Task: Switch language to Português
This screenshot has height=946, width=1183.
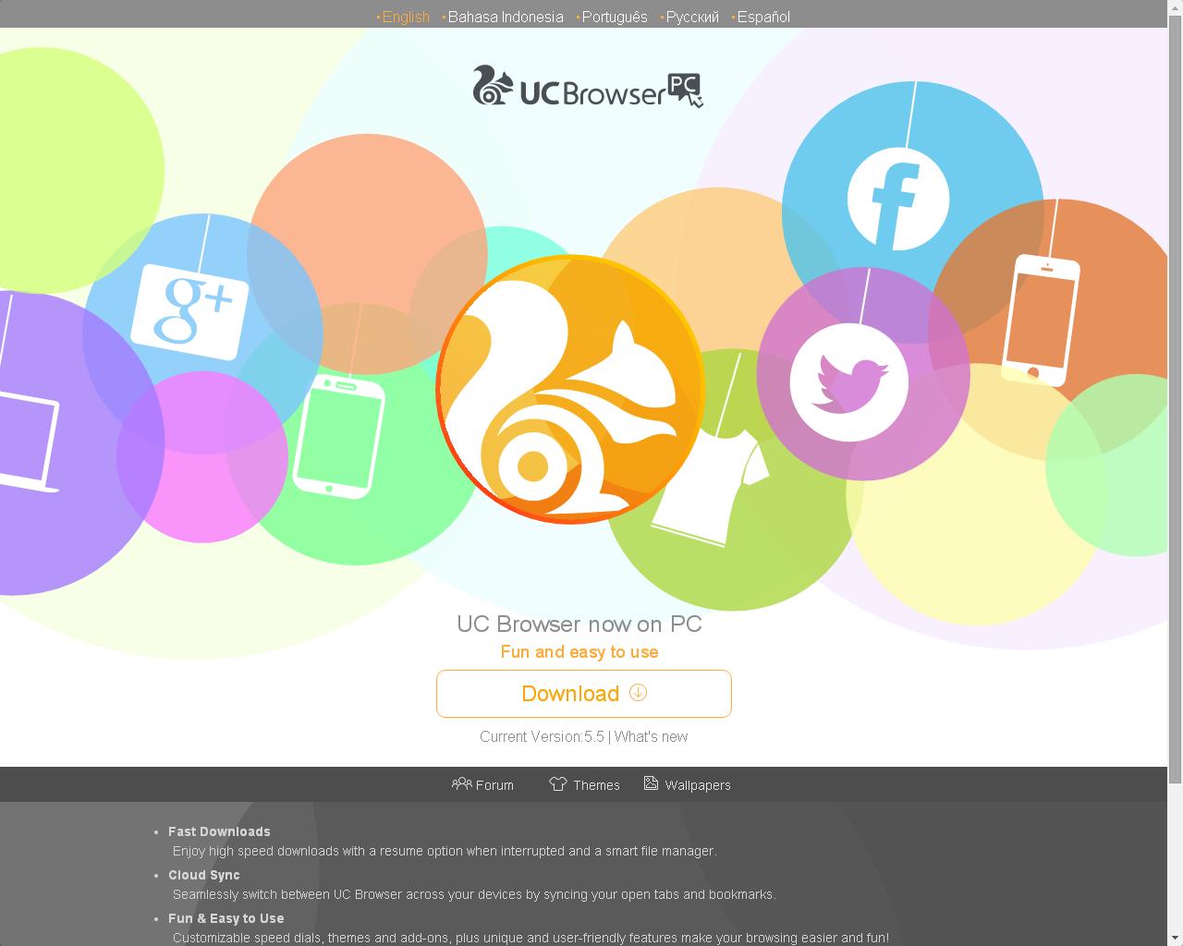Action: [x=615, y=17]
